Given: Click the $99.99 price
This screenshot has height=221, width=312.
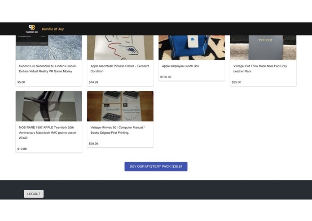Looking at the screenshot, I should point(93,144).
